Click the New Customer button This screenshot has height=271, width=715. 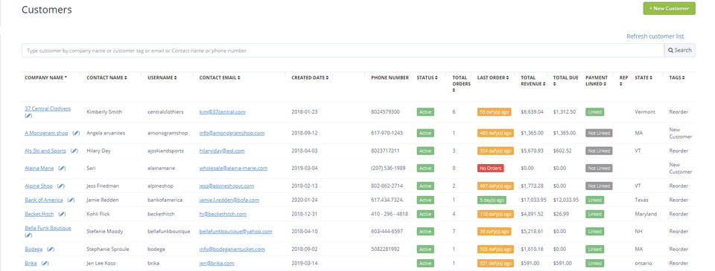pos(669,8)
